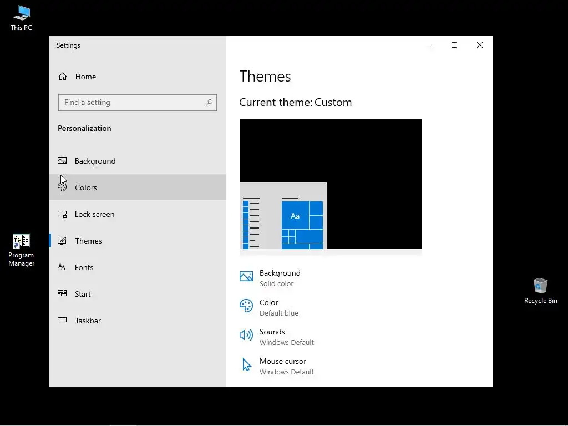Select the Recycle Bin desktop icon
Image resolution: width=568 pixels, height=426 pixels.
[x=540, y=291]
